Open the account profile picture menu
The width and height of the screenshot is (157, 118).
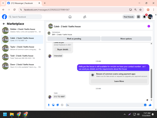pos(150,17)
